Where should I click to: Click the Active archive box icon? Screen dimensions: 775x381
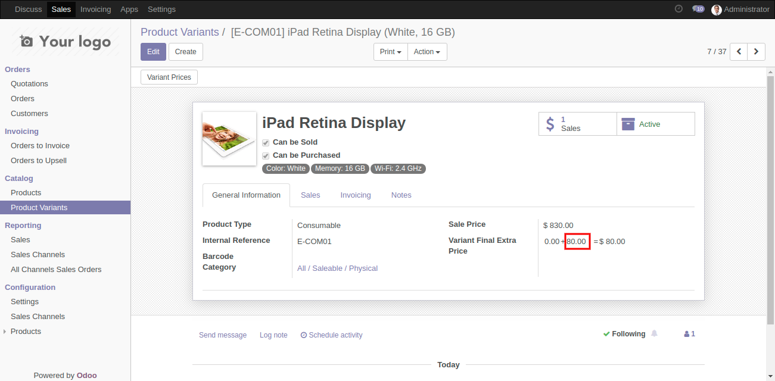pyautogui.click(x=628, y=124)
